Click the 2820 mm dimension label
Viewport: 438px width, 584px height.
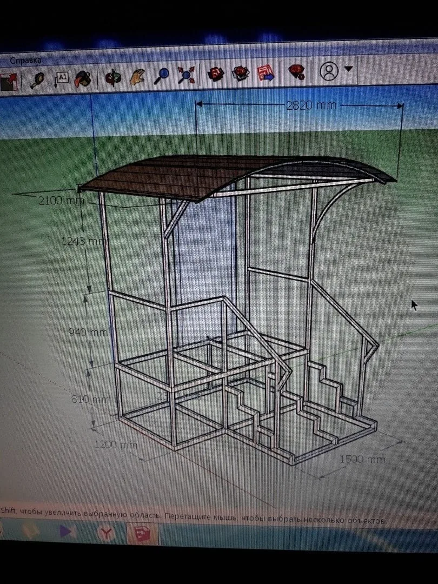[x=311, y=105]
